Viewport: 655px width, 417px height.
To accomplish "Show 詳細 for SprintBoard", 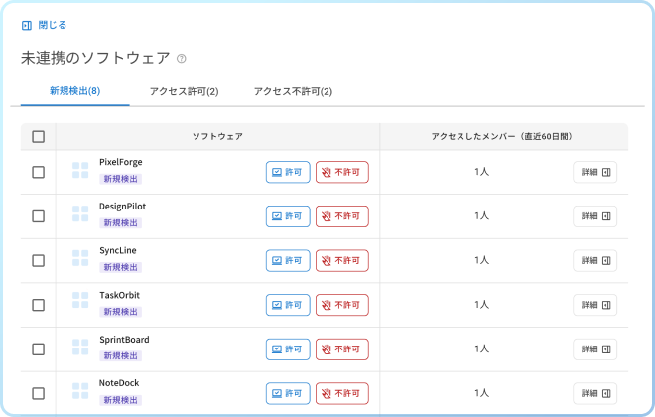I will [594, 348].
